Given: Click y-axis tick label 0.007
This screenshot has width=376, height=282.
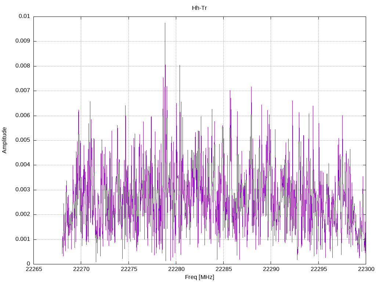Looking at the screenshot, I should click(23, 91).
